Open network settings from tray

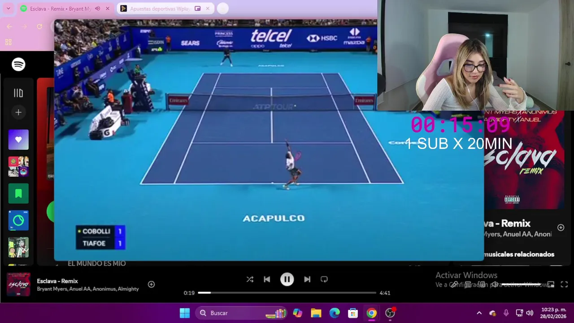(x=519, y=313)
